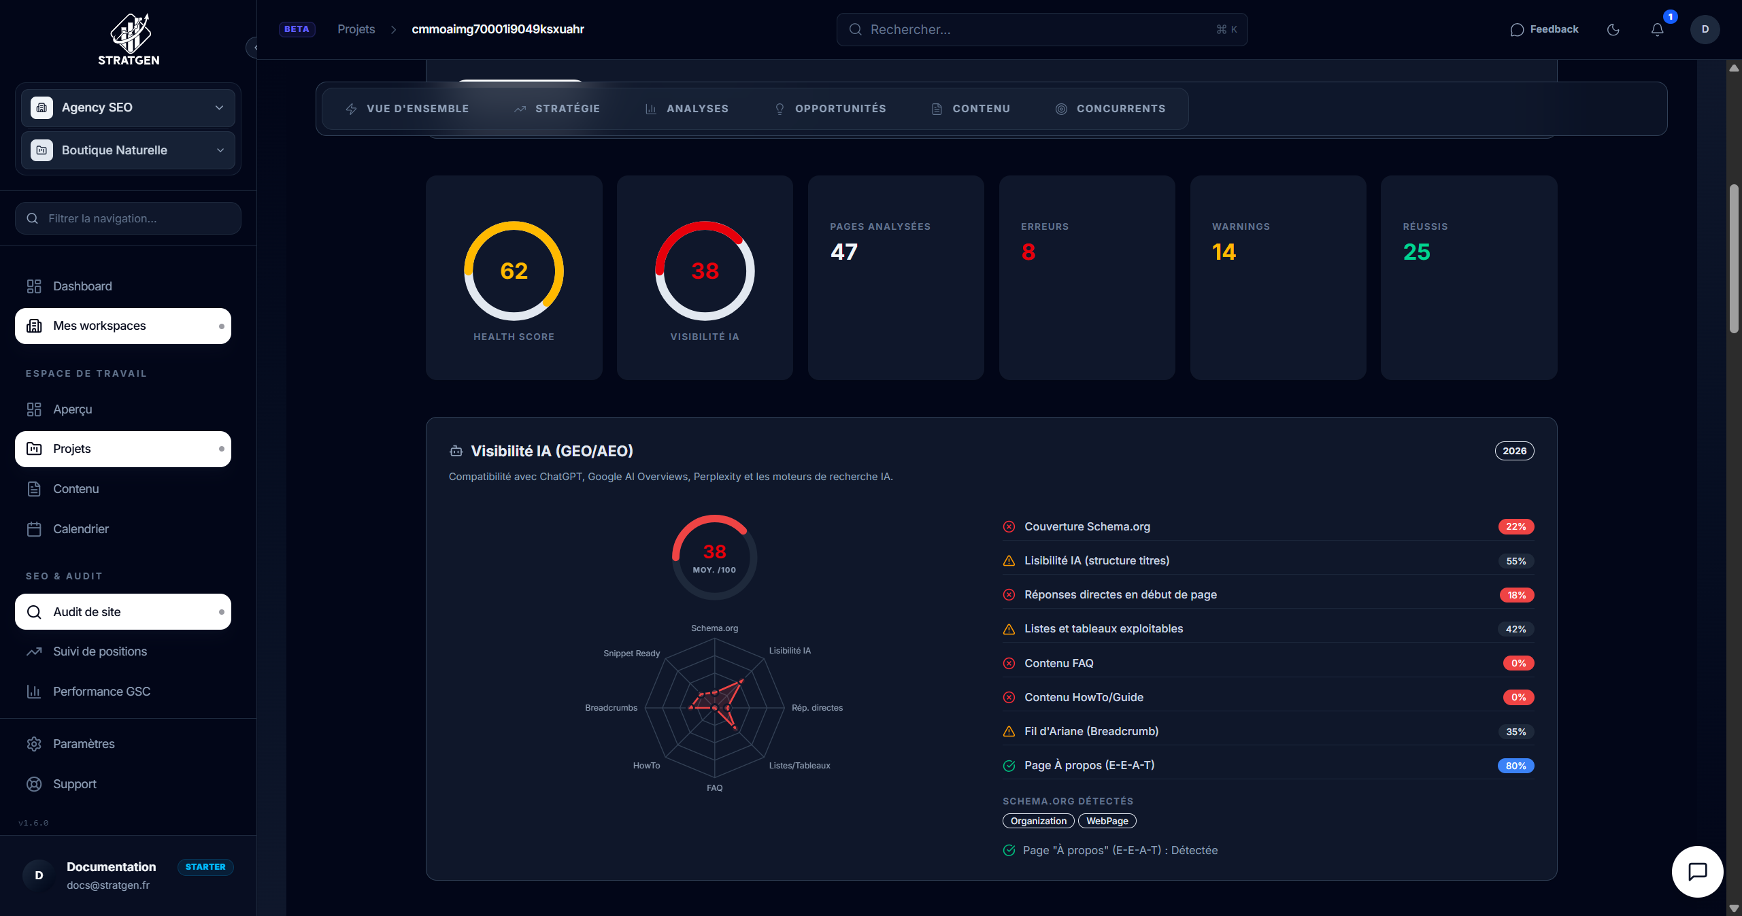
Task: Switch to the Opportunités tab
Action: click(830, 109)
